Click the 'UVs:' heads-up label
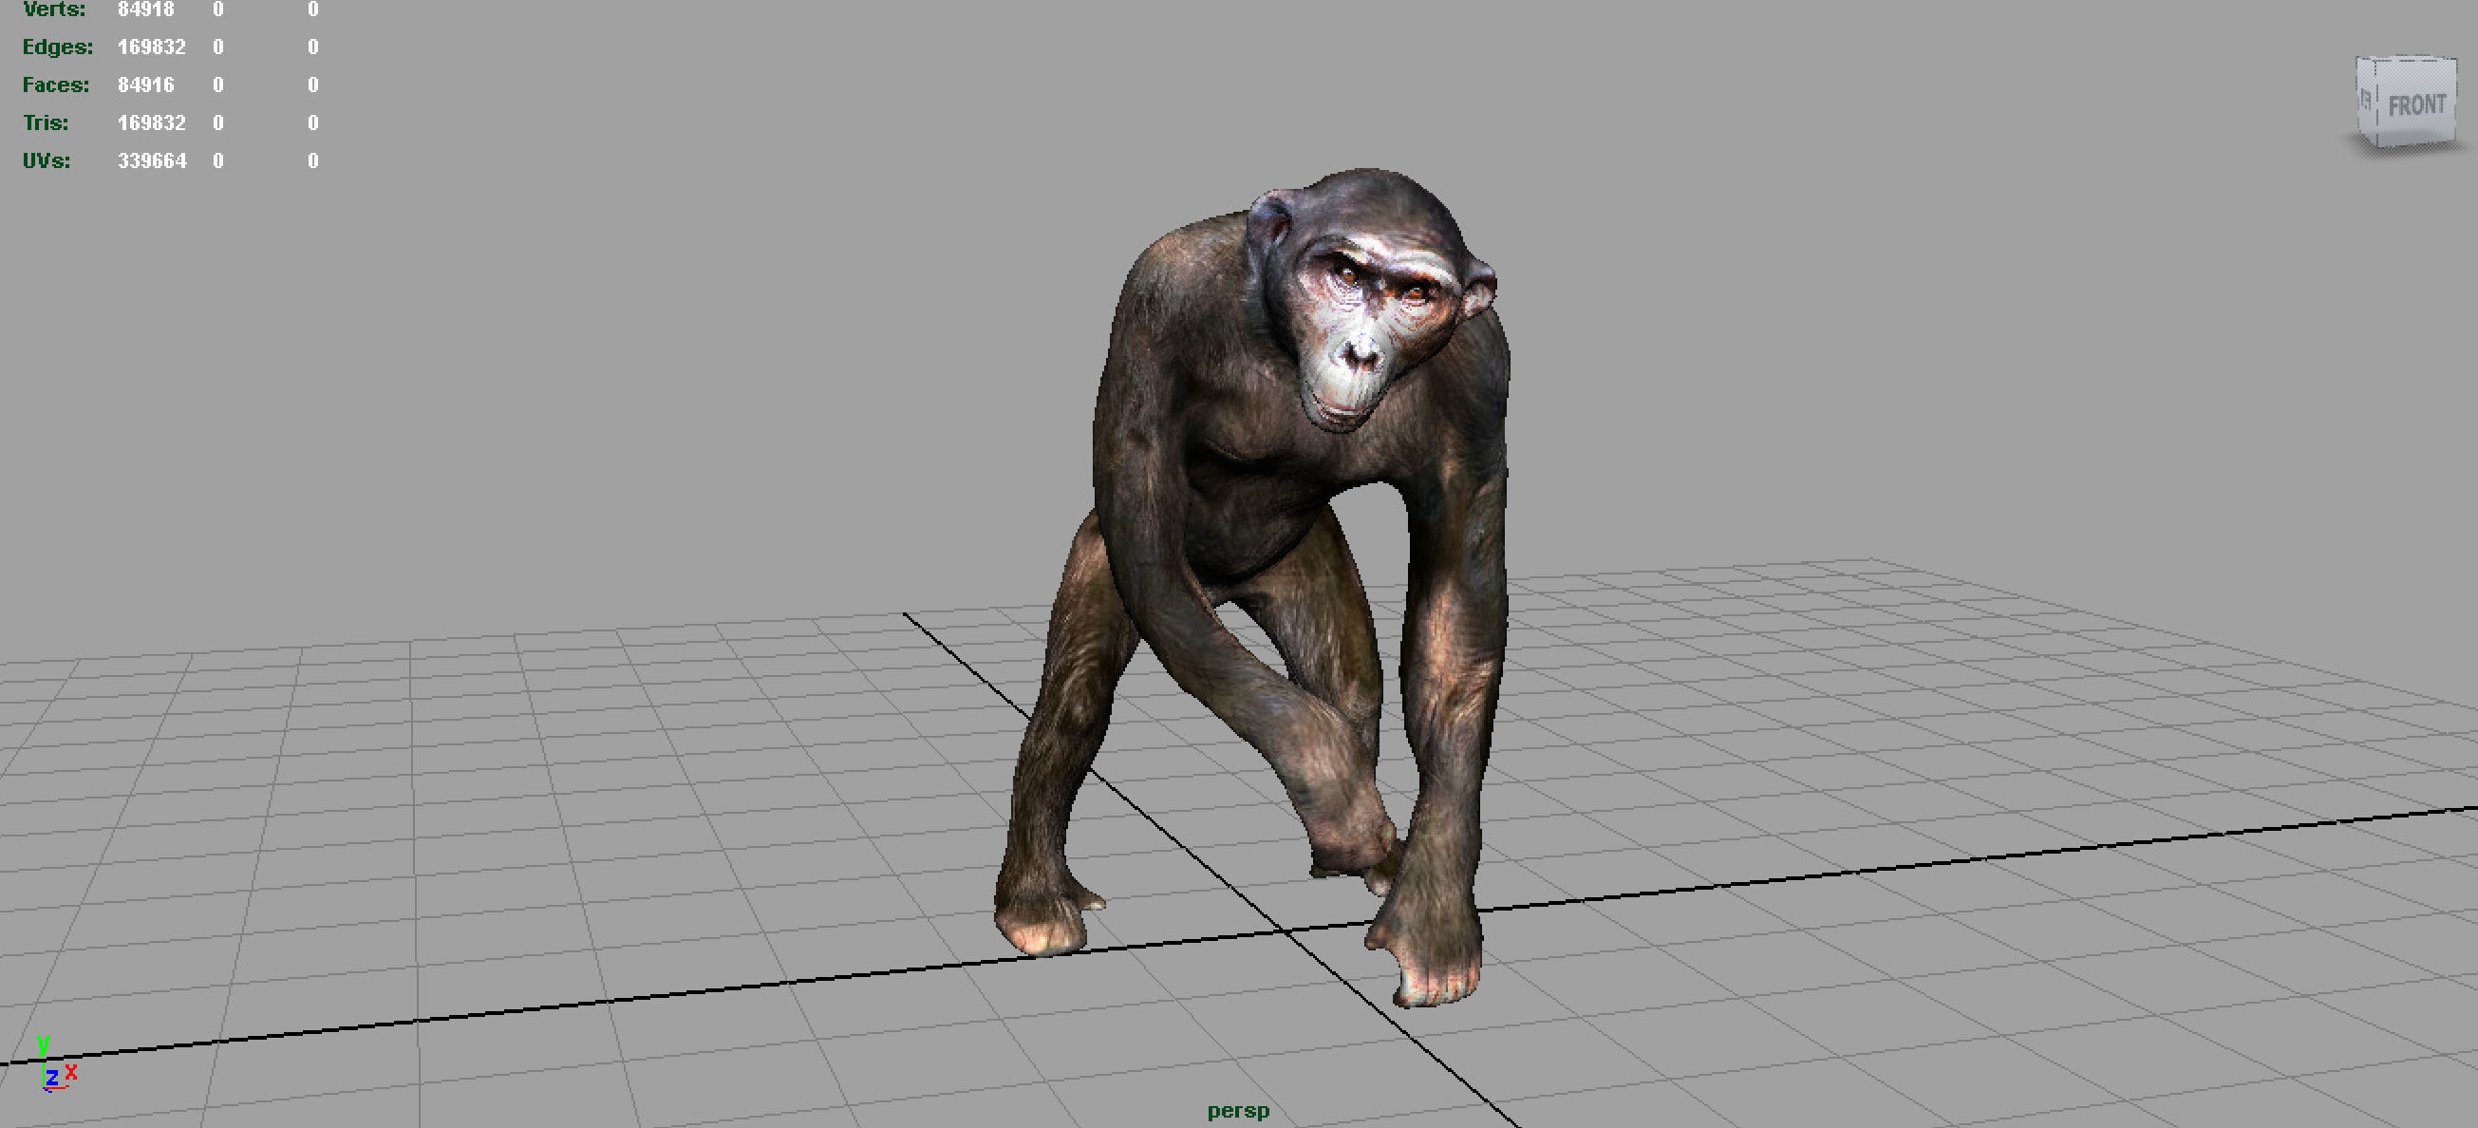The image size is (2478, 1128). coord(47,160)
